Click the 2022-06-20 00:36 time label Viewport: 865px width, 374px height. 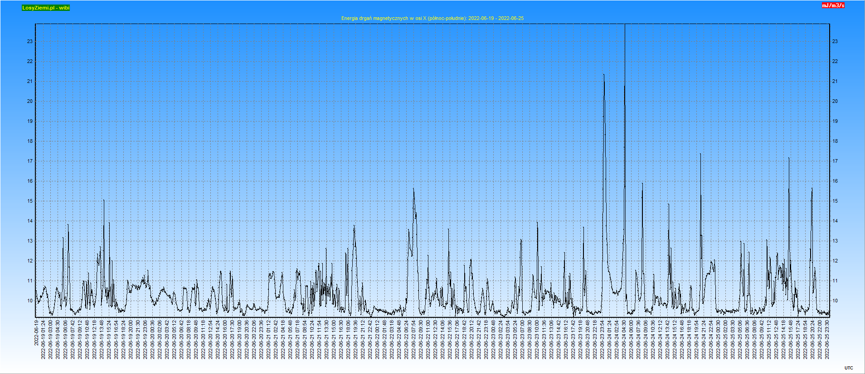(152, 340)
